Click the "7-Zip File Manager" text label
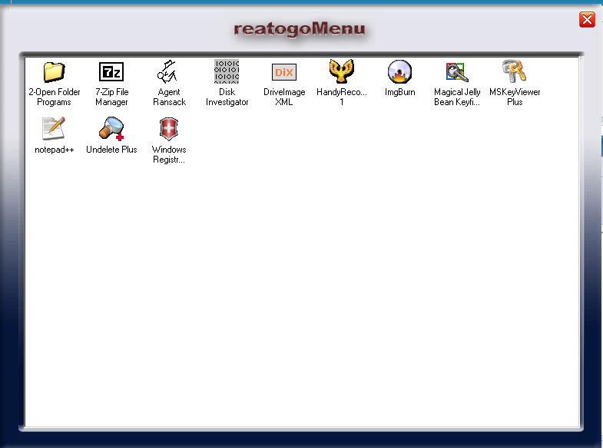603x448 pixels. (111, 97)
